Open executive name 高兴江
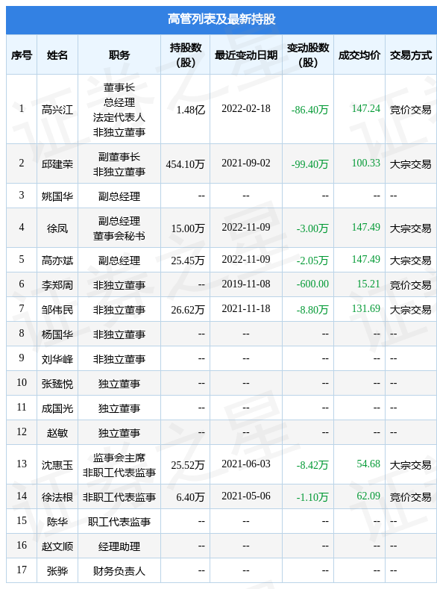Image resolution: width=437 pixels, height=589 pixels. [57, 110]
